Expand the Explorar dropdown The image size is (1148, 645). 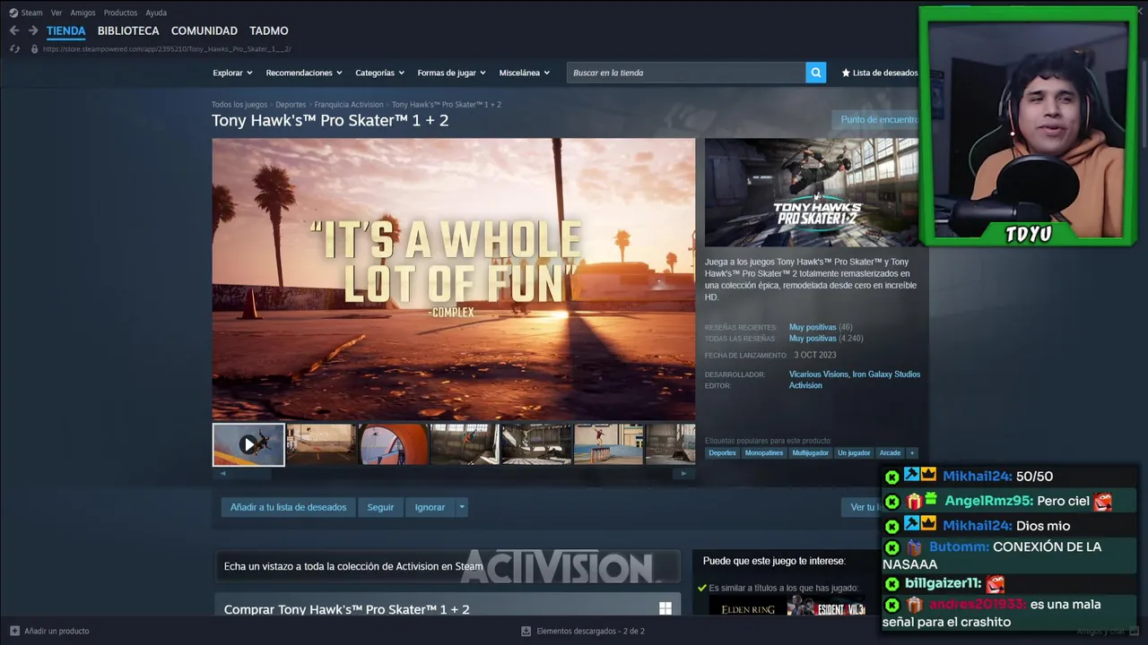[x=232, y=73]
